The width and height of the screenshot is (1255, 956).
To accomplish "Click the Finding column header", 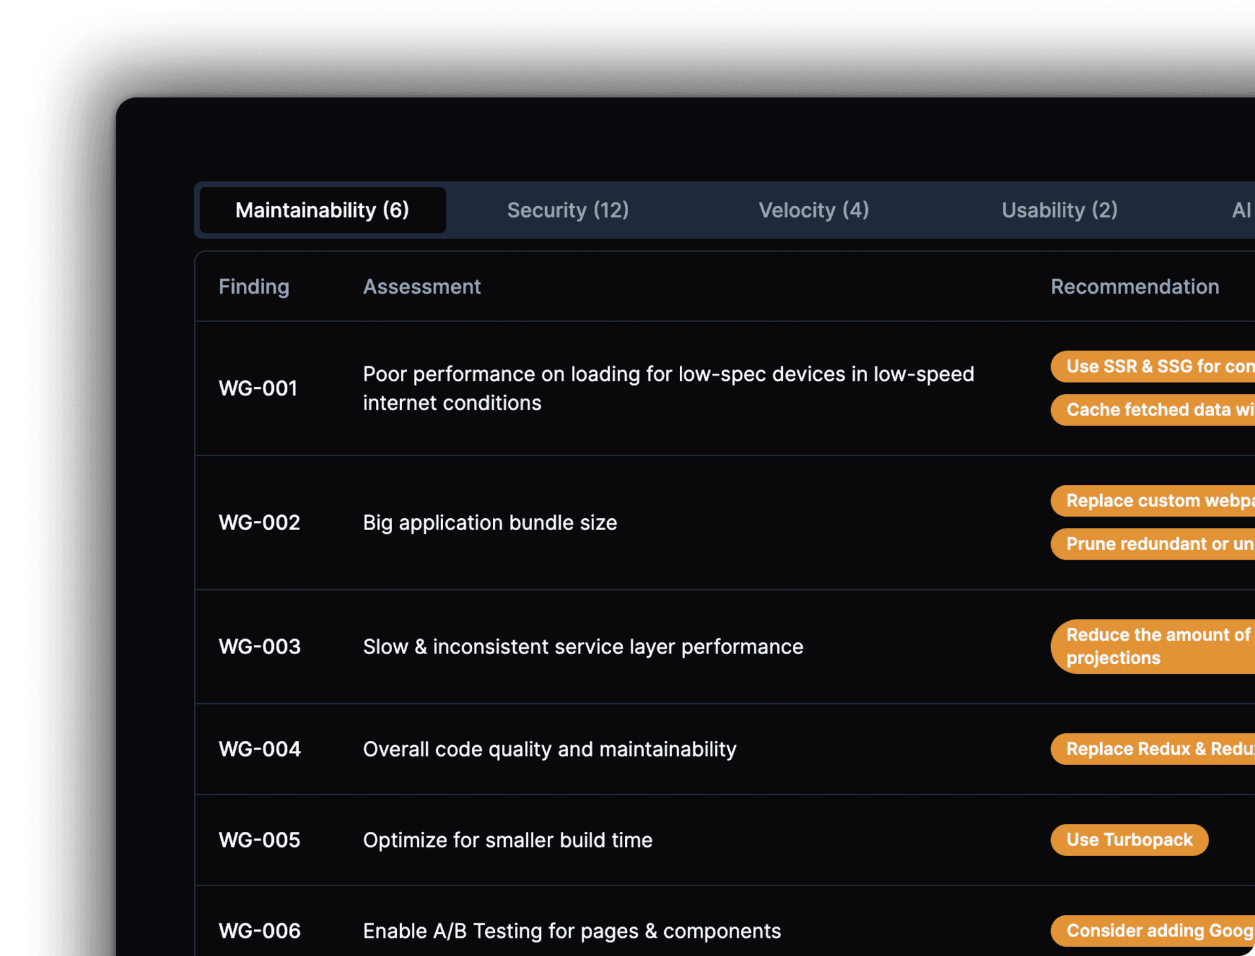I will pos(254,287).
